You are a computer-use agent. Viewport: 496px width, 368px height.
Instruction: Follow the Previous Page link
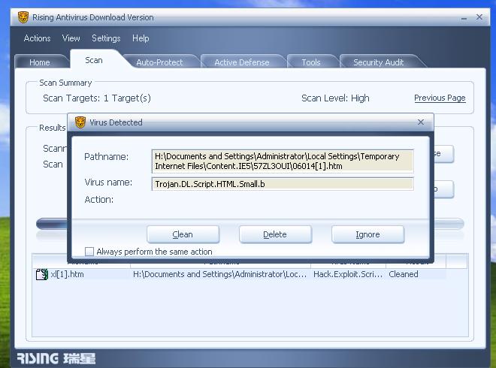[x=440, y=98]
